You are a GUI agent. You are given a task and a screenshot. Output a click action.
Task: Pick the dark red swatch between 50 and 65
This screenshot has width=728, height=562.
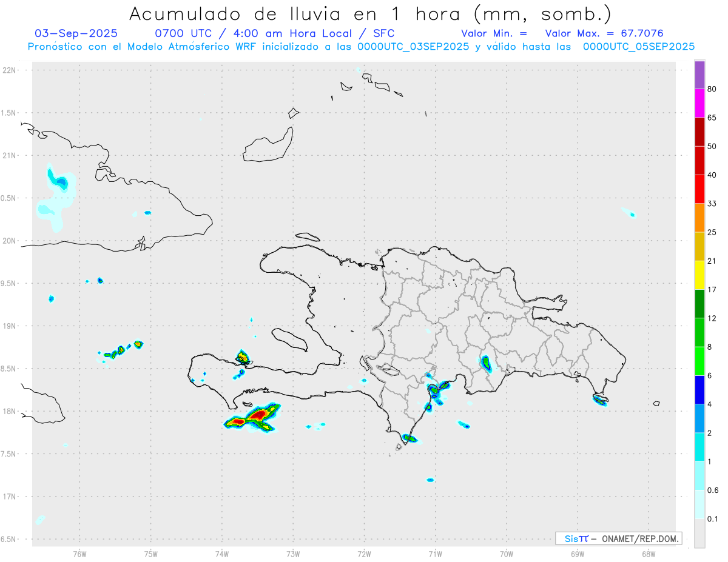click(x=699, y=132)
